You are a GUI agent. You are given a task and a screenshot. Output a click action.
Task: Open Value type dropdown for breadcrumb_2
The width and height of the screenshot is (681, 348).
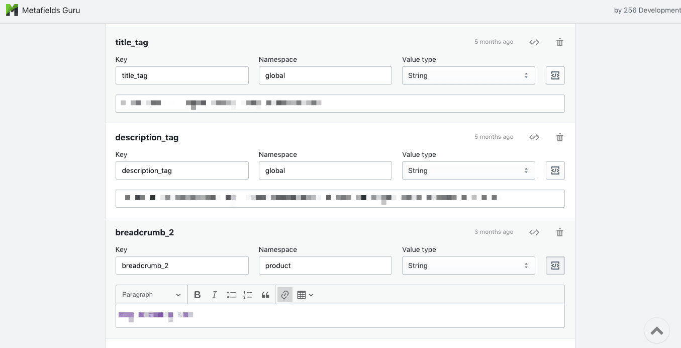click(468, 266)
